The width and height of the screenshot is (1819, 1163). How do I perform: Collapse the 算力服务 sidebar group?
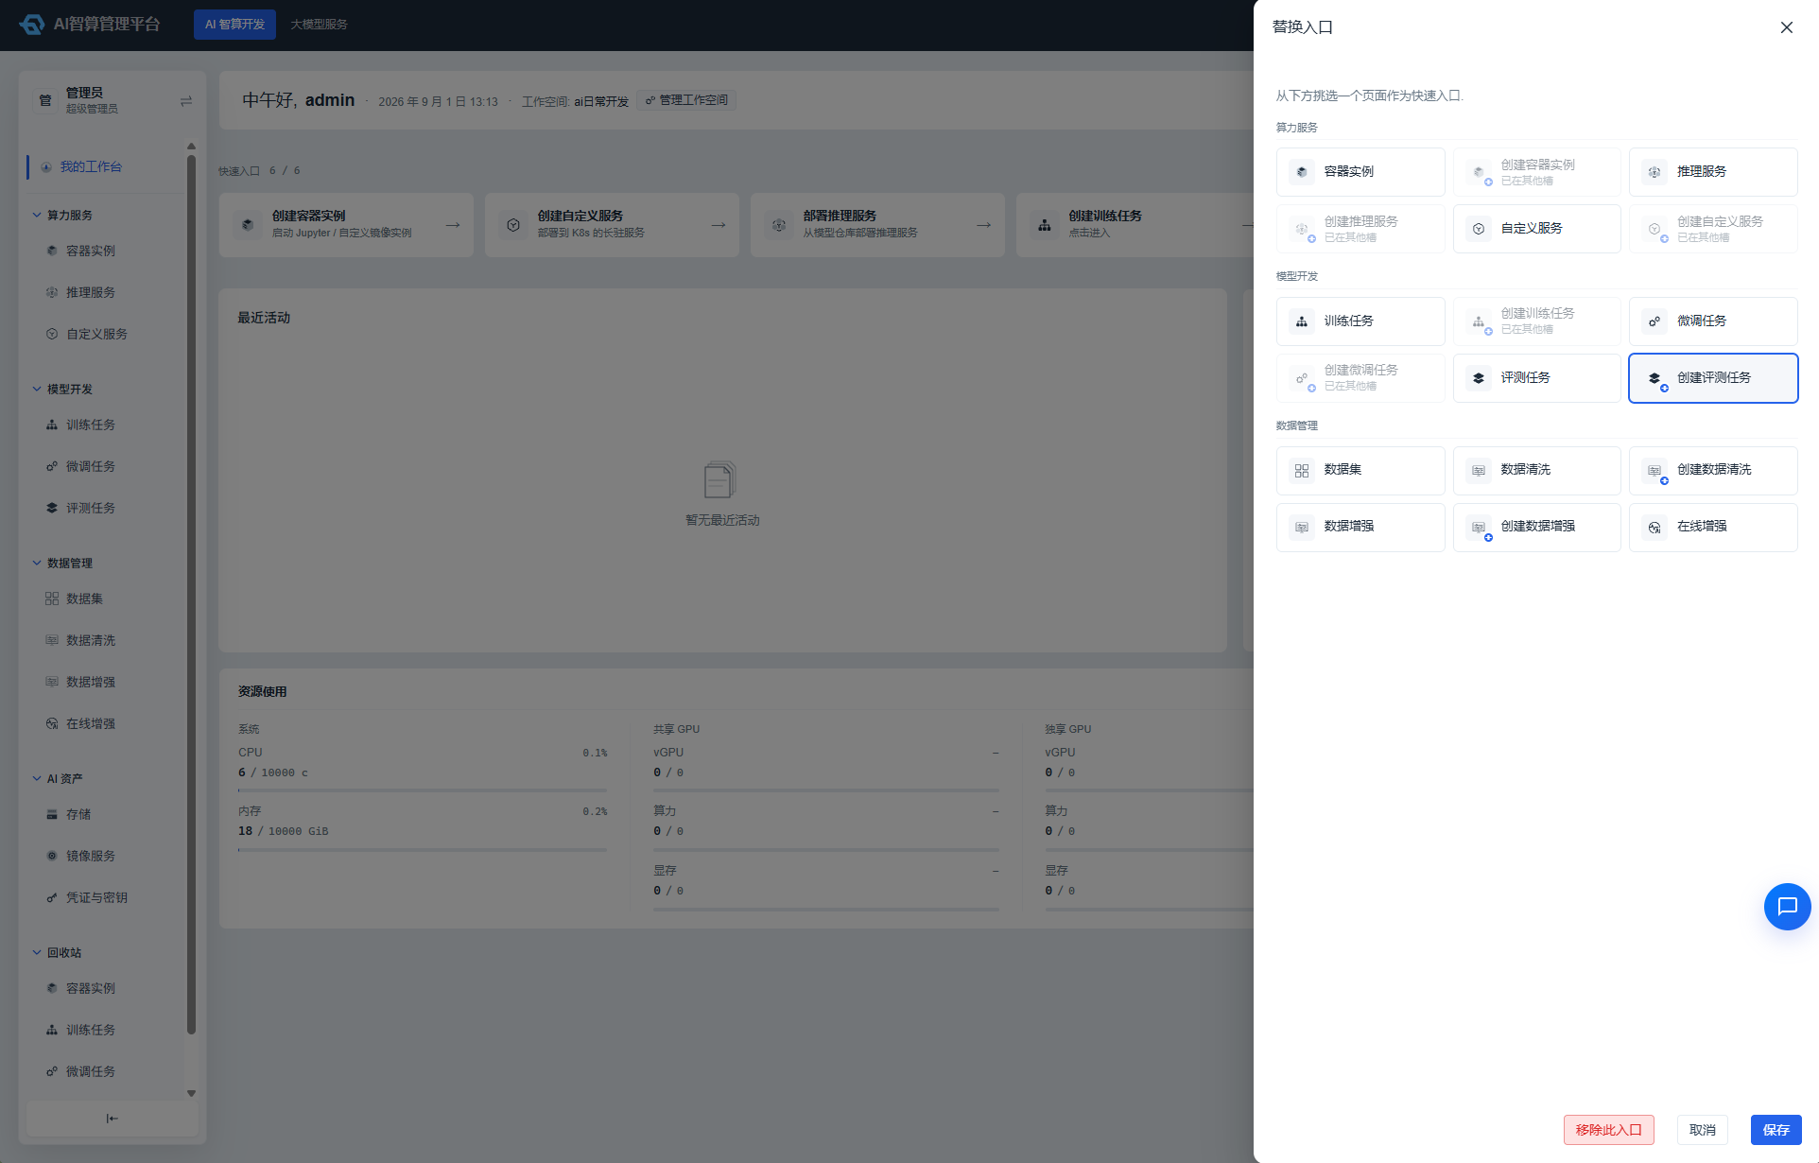(37, 216)
